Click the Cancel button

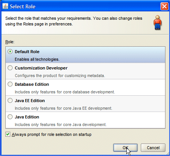pos(153,148)
